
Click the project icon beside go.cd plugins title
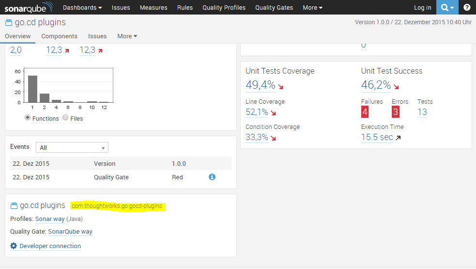click(9, 22)
